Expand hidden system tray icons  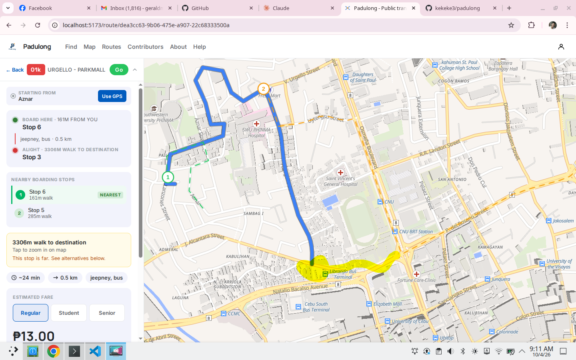tap(522, 351)
